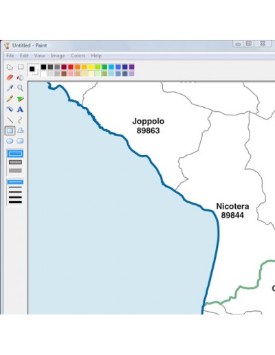Activate the Pick Color eyedropper
Viewport: 275px width, 355px height.
pos(10,88)
